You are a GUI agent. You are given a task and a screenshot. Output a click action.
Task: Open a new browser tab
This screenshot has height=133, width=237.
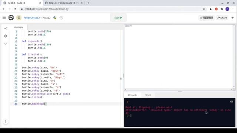tap(88, 3)
